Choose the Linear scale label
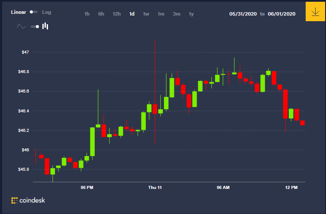This screenshot has height=214, width=326. coord(19,12)
